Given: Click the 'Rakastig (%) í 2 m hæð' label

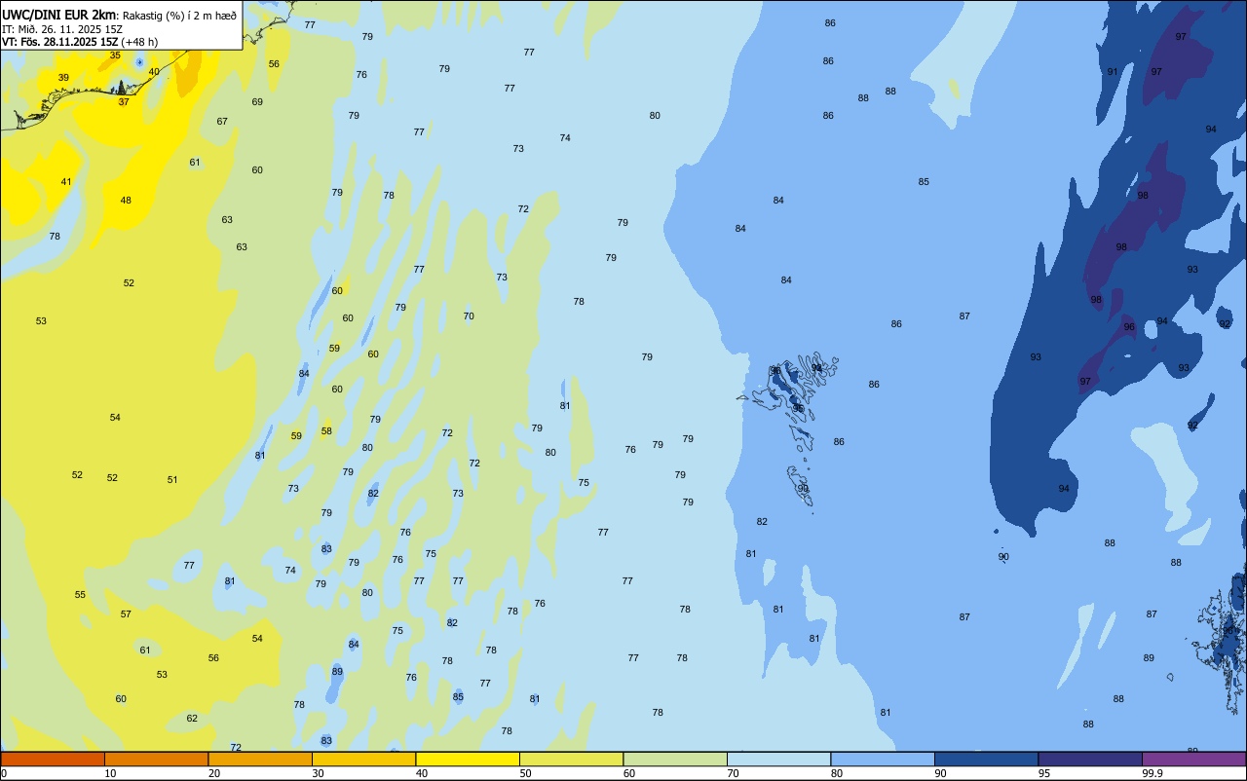Looking at the screenshot, I should [178, 15].
